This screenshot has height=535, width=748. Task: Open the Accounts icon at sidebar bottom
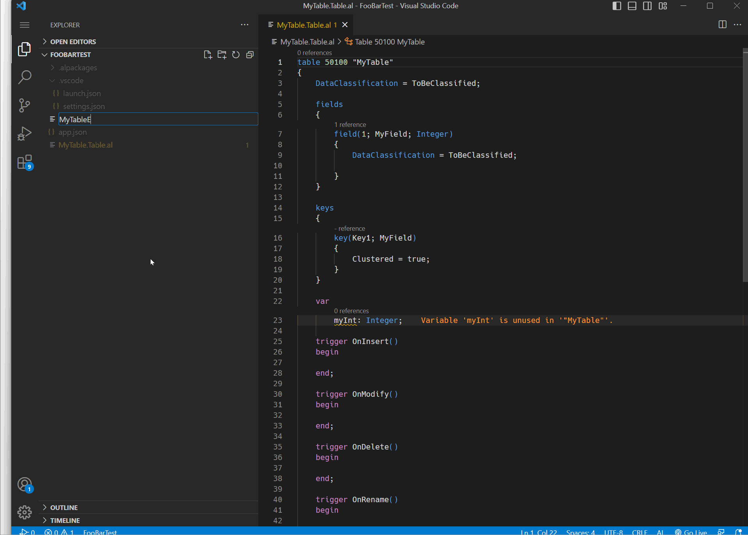click(x=24, y=484)
